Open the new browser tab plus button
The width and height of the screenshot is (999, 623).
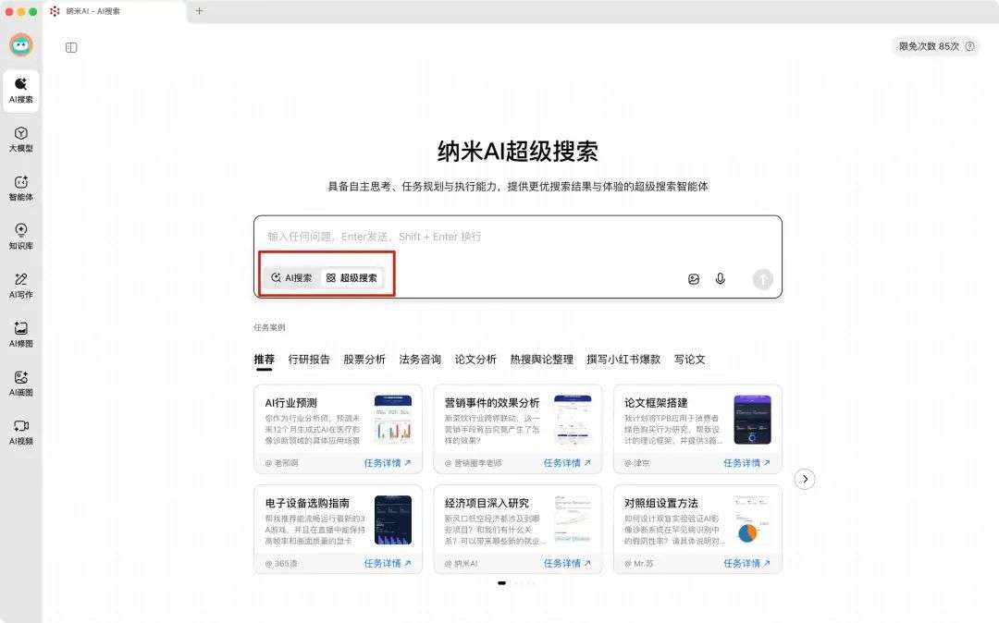point(199,11)
